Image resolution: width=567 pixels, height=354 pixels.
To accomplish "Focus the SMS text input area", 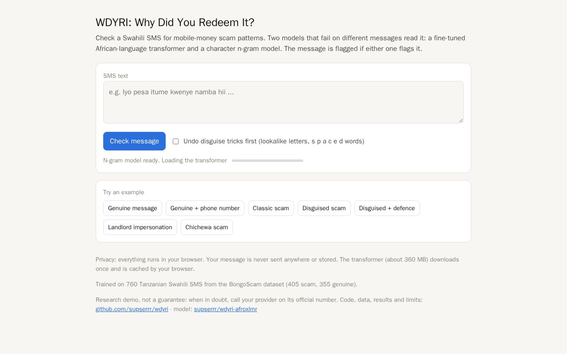I will pos(283,102).
